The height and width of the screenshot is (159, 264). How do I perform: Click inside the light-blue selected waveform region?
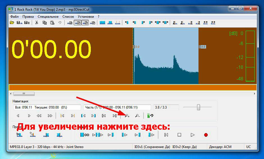pos(166,56)
